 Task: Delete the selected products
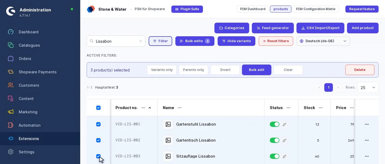360,70
